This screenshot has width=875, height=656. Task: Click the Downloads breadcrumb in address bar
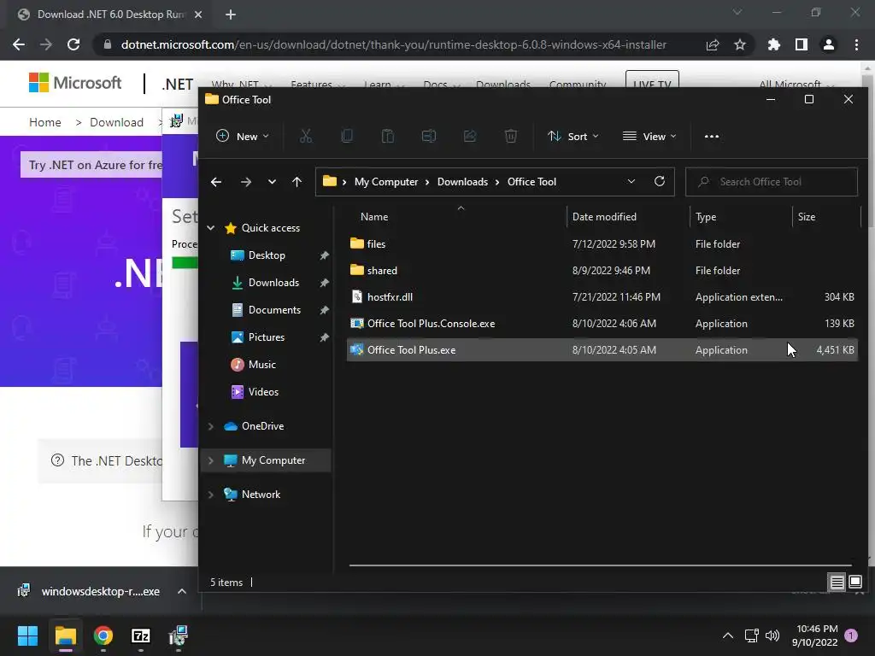[x=462, y=182]
